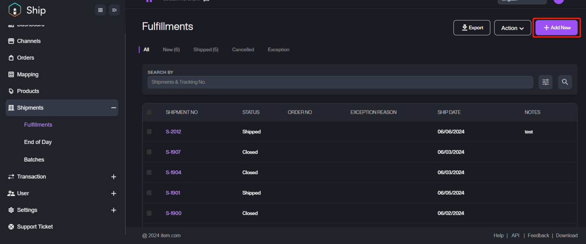Screen dimensions: 586x244
Task: Go to Mapping in the sidebar
Action: tap(28, 75)
